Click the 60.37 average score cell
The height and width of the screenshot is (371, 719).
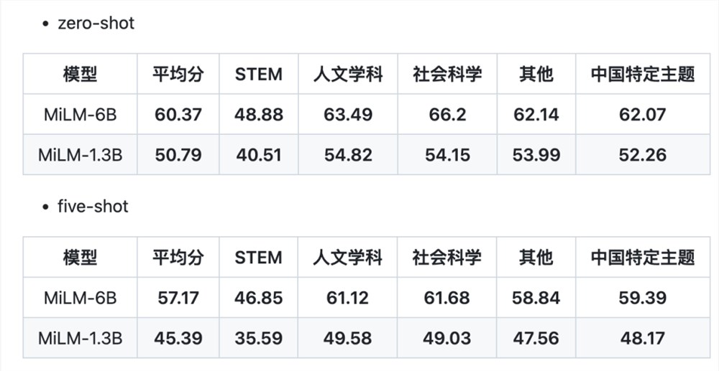coord(178,114)
